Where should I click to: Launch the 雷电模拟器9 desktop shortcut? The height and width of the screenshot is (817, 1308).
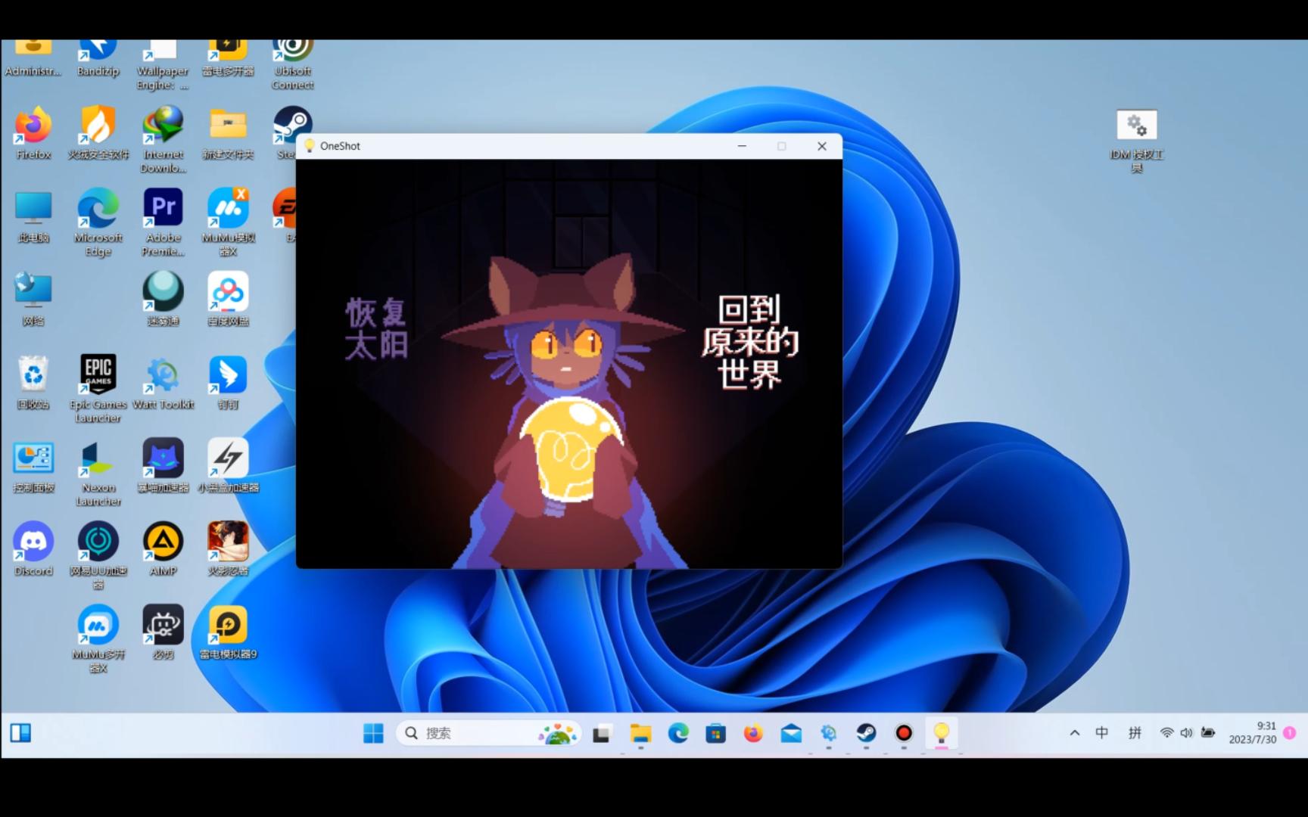click(228, 633)
